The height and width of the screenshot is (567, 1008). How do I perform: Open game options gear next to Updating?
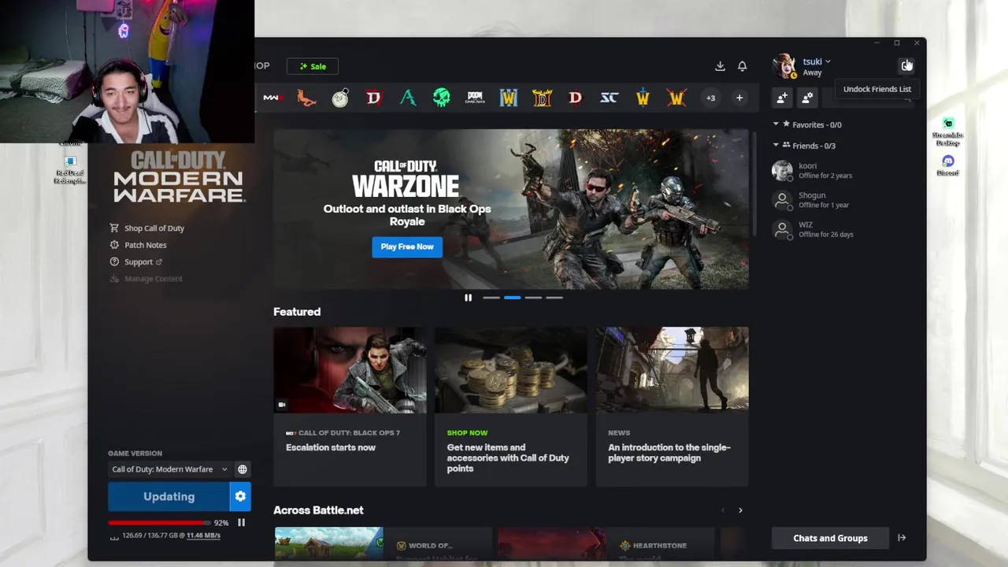pyautogui.click(x=240, y=496)
